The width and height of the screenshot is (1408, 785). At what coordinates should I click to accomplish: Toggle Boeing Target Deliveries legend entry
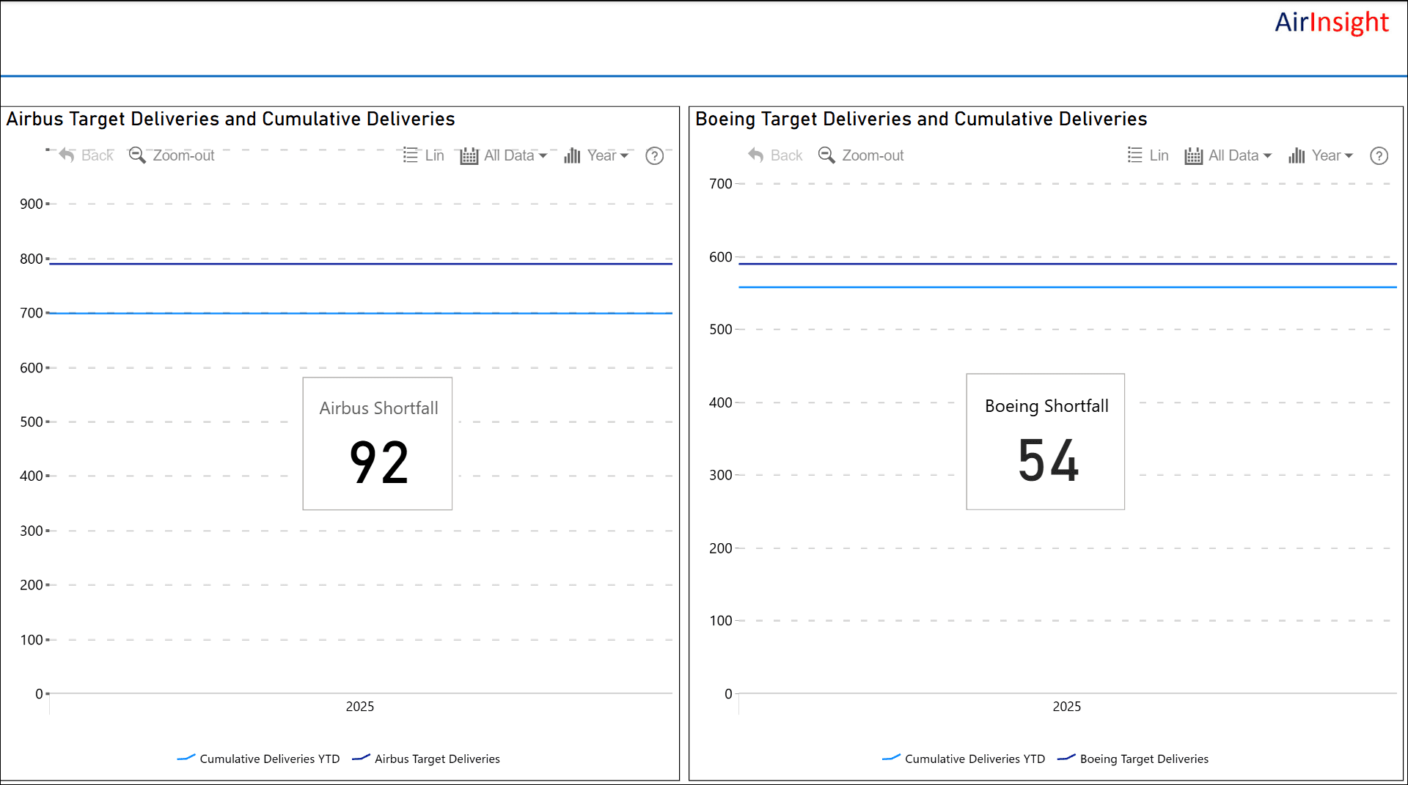(1143, 759)
